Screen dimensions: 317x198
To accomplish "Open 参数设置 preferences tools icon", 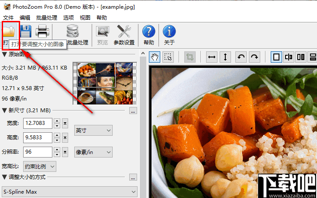I will 124,31.
